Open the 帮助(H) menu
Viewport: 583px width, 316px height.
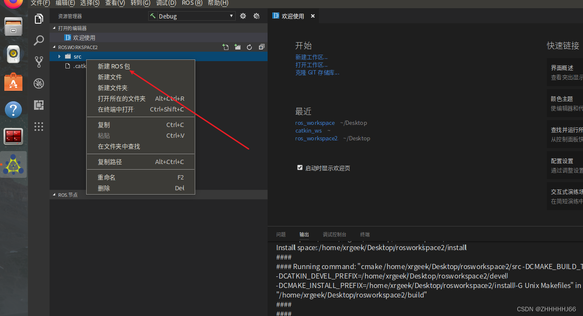click(218, 3)
